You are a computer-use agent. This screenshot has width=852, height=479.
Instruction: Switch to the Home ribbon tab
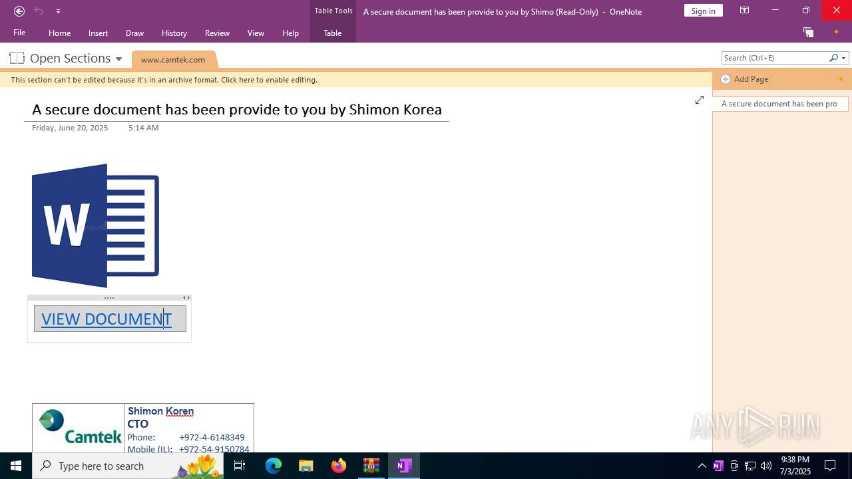(x=59, y=33)
